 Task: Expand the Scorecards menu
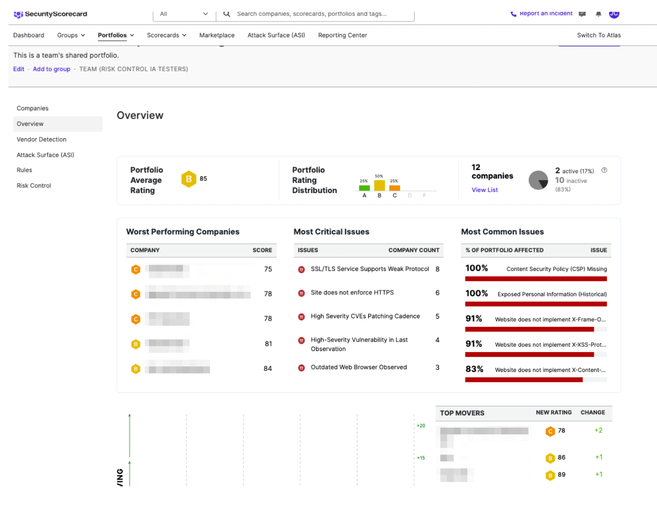click(x=166, y=35)
